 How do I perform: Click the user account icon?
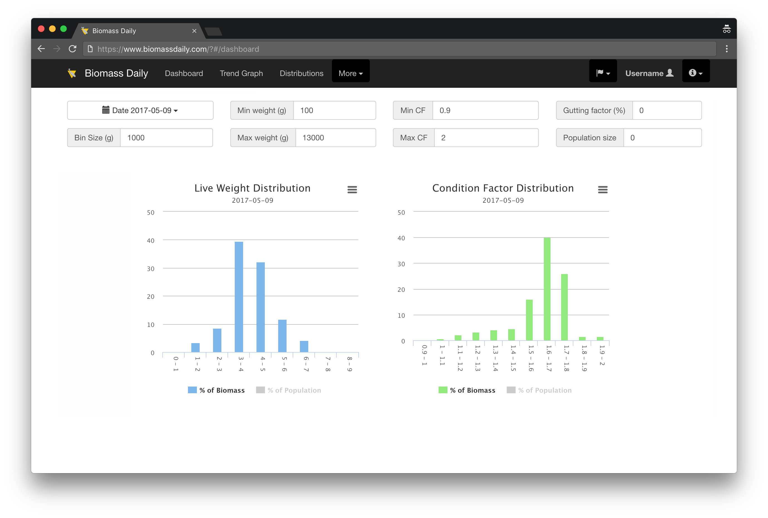pos(670,73)
